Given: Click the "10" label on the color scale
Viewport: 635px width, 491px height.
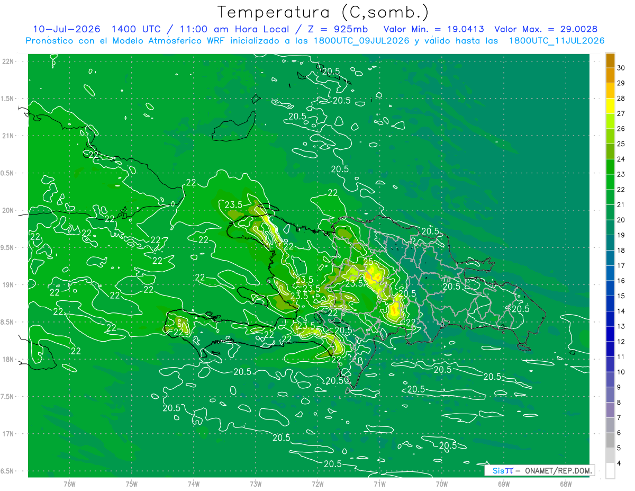Looking at the screenshot, I should coord(621,372).
